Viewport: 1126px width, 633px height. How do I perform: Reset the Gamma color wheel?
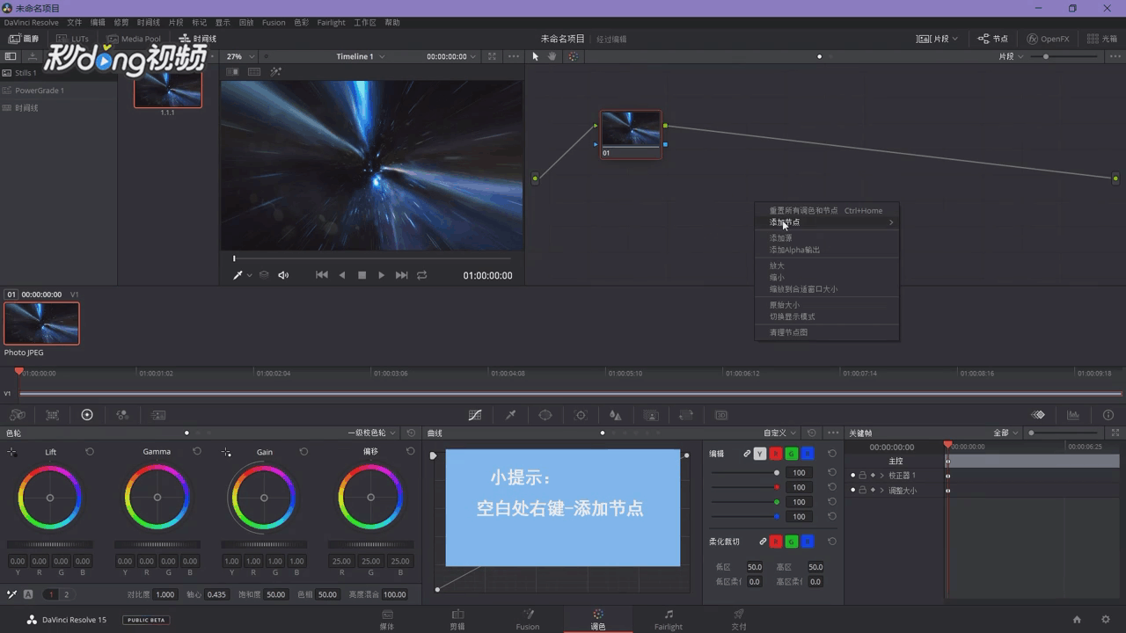197,451
